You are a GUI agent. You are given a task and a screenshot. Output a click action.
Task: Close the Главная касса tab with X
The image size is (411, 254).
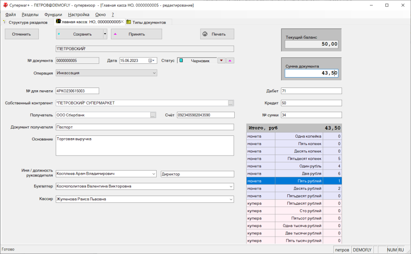coord(122,21)
